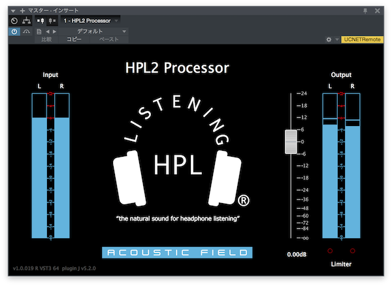Open the preset file page icon
The image size is (392, 286).
coord(39,31)
